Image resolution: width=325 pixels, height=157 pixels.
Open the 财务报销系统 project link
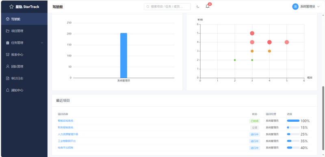65,127
